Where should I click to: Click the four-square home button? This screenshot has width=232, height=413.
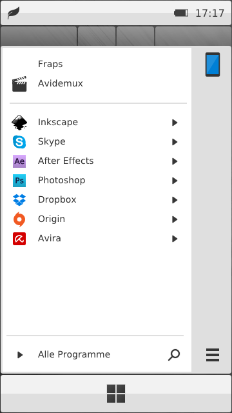click(116, 394)
